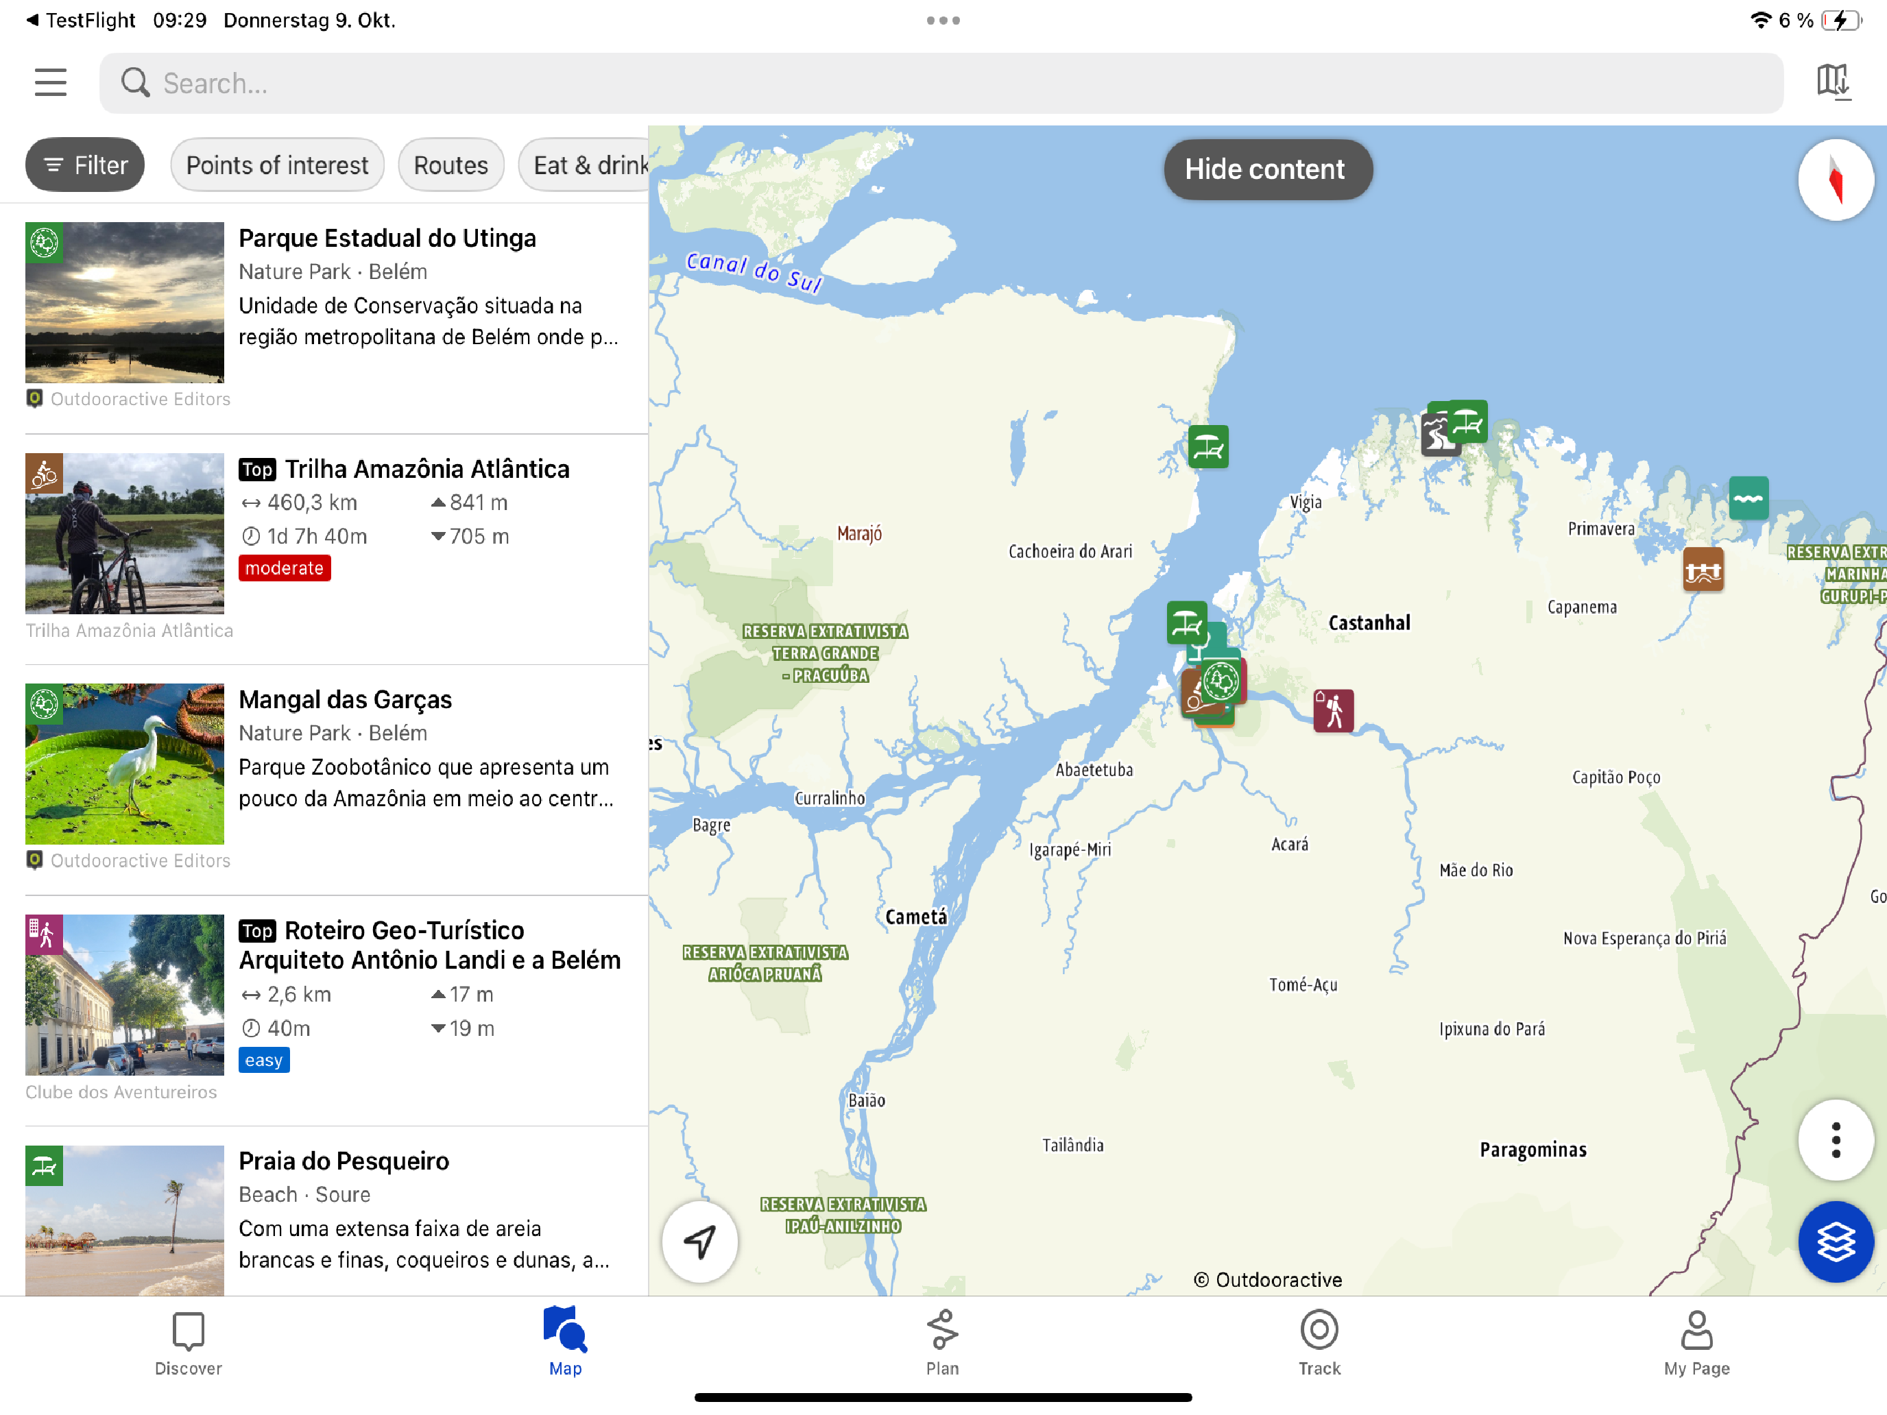Tap the magnifier icon in search bar
1887x1415 pixels.
pos(135,83)
